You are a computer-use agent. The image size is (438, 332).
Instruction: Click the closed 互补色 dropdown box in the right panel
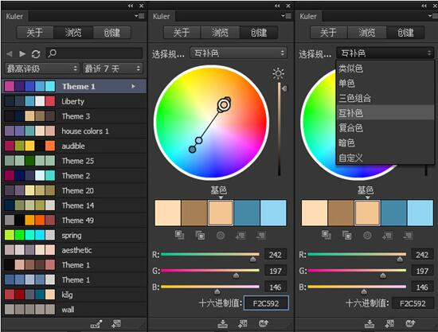point(385,53)
